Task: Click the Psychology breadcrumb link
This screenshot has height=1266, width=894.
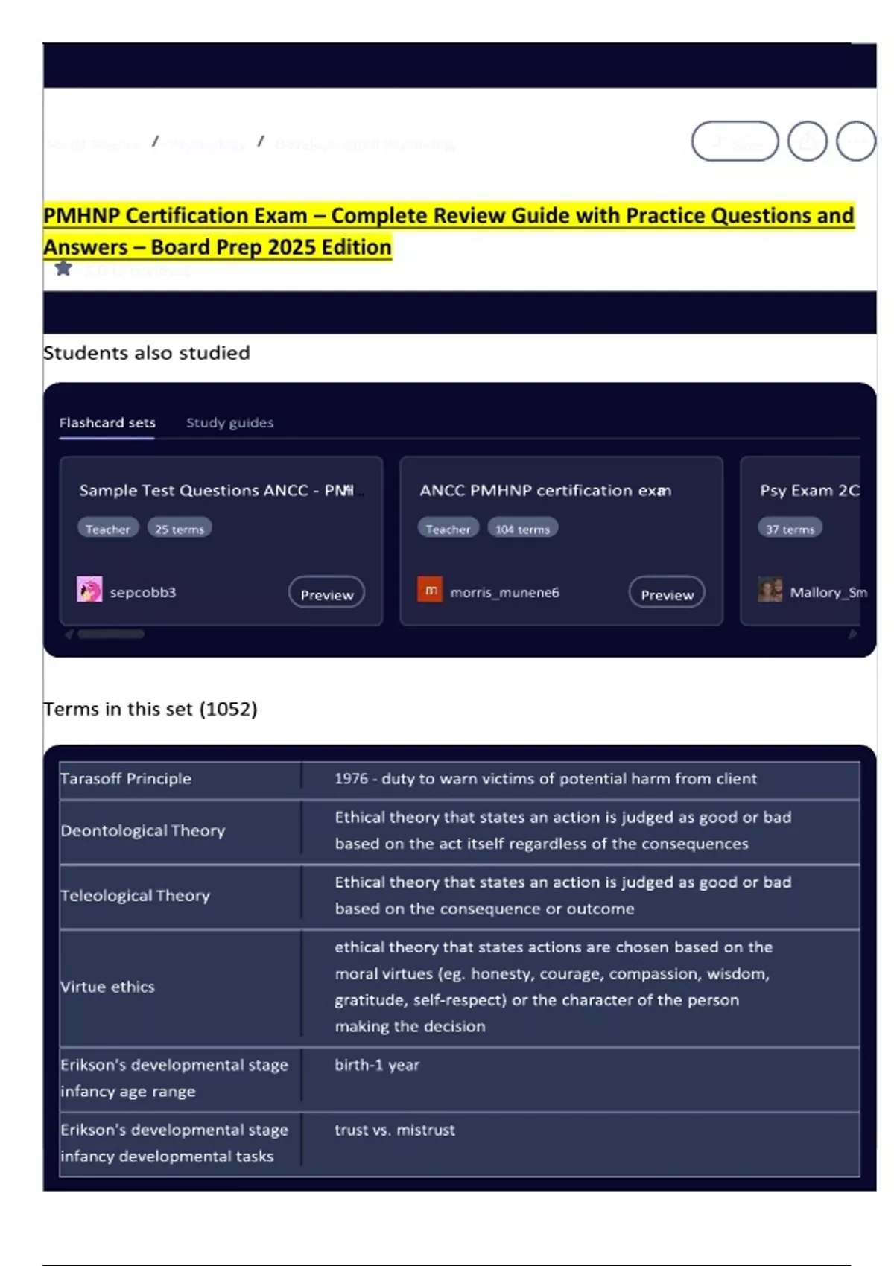Action: (207, 144)
